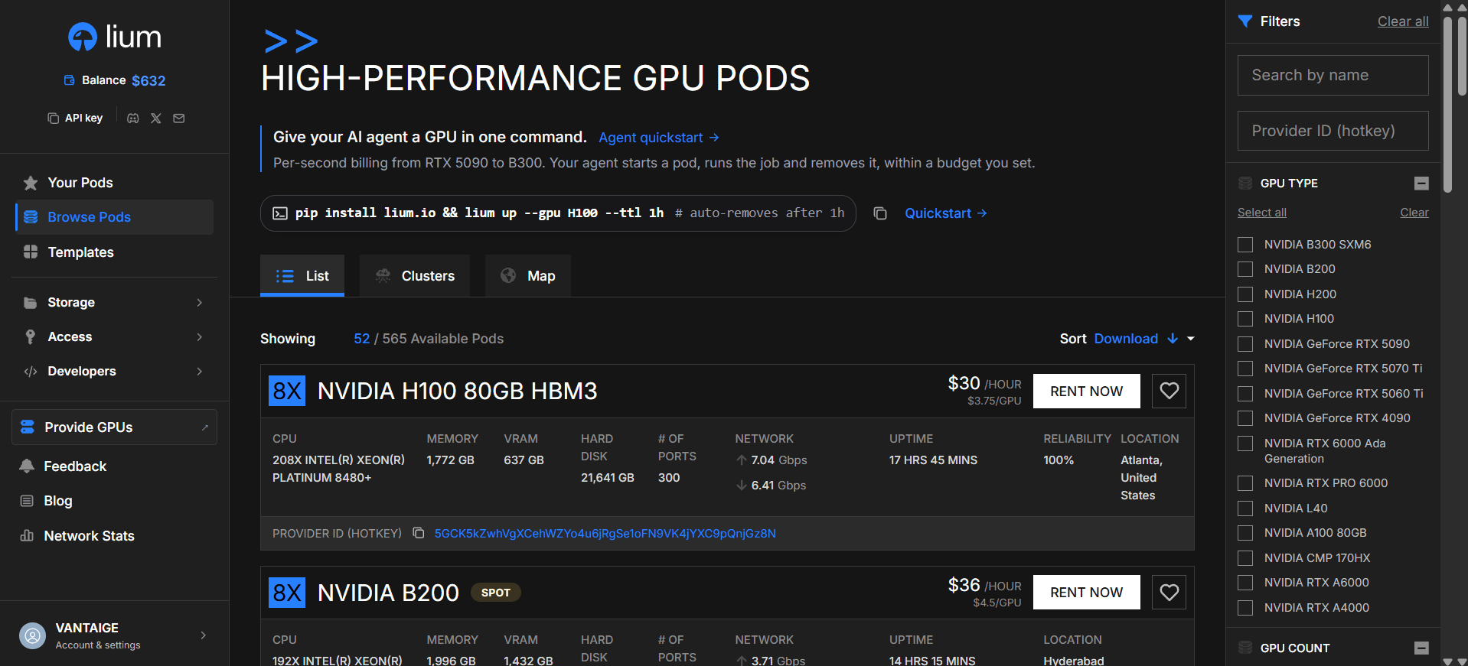
Task: Open the Discord icon link
Action: (133, 119)
